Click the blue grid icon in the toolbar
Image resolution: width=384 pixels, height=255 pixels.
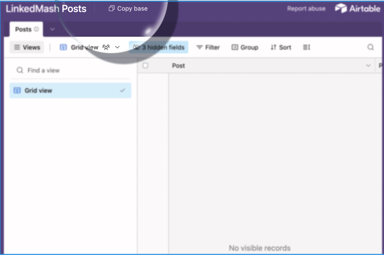point(63,47)
